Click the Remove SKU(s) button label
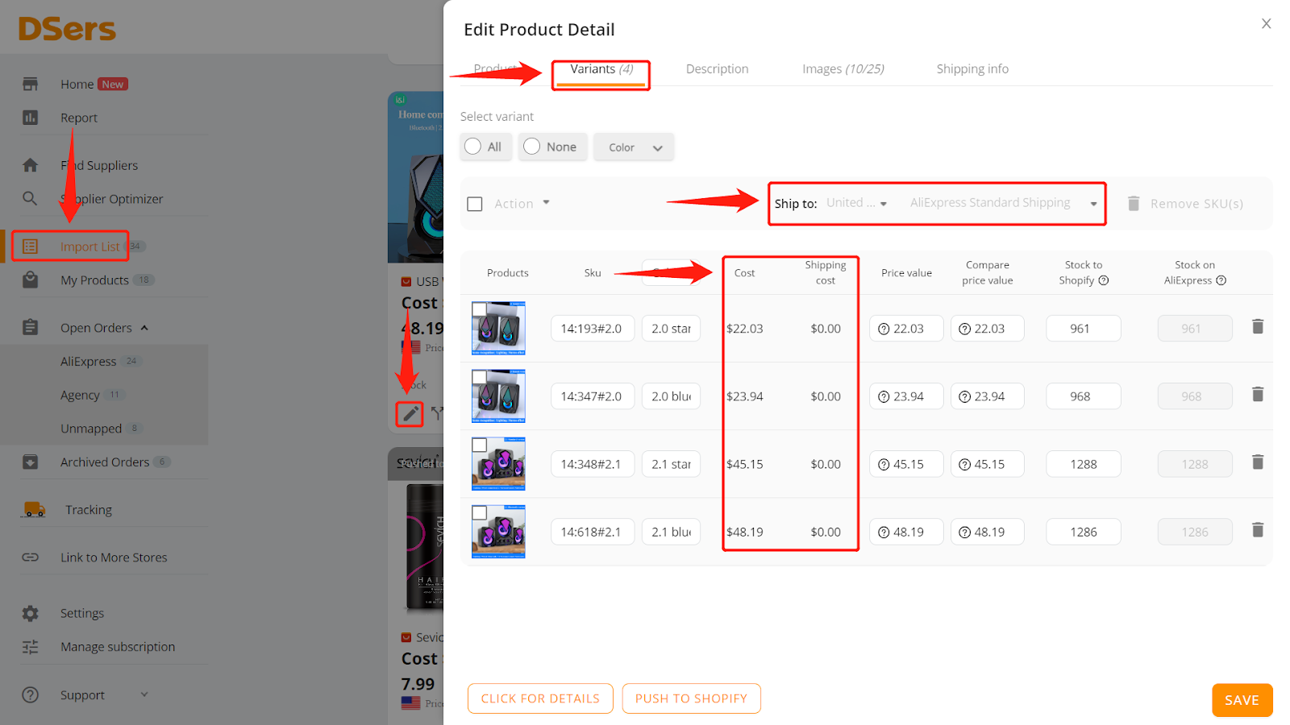This screenshot has width=1290, height=725. [x=1196, y=204]
